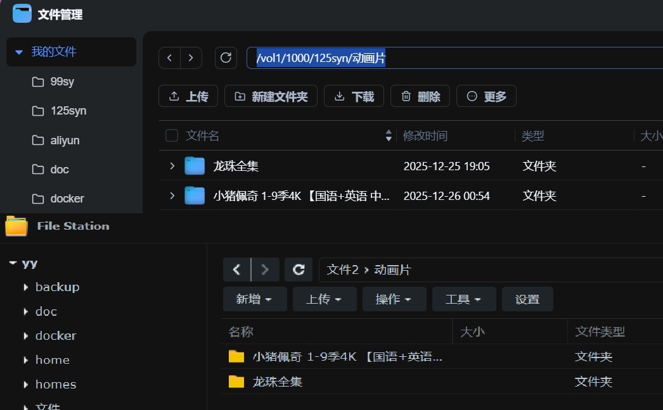Open the 更多 dropdown menu

point(486,96)
